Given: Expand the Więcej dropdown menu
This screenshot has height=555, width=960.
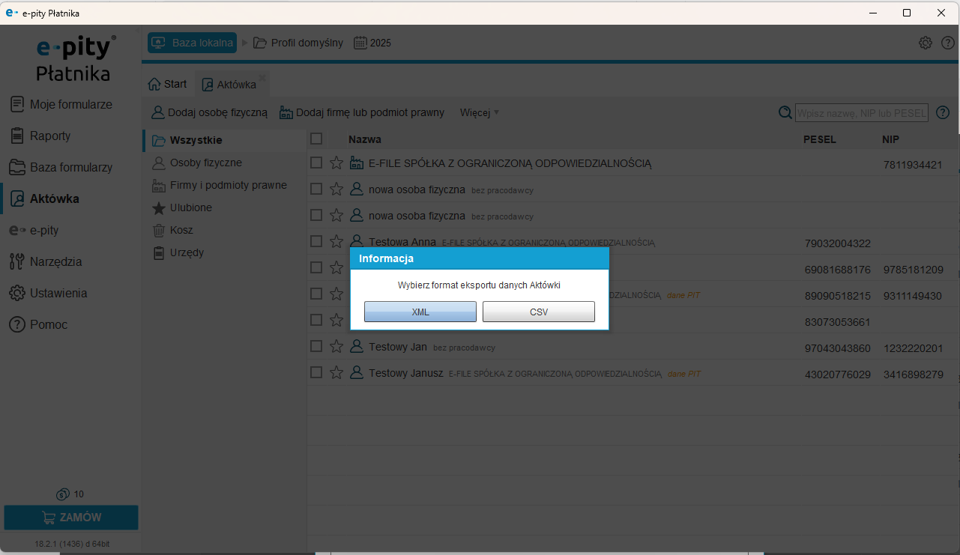Looking at the screenshot, I should 480,112.
